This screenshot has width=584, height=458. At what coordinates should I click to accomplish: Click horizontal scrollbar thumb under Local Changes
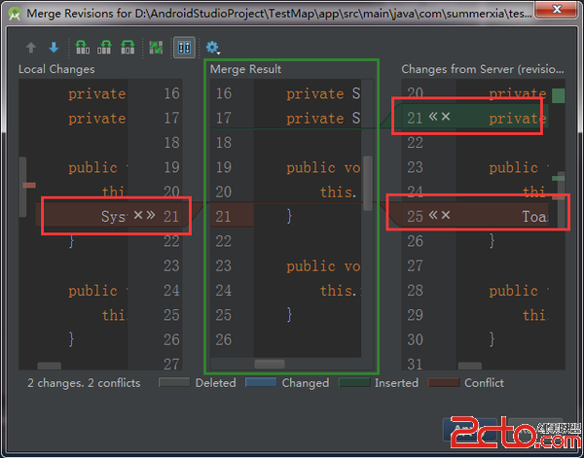point(50,366)
